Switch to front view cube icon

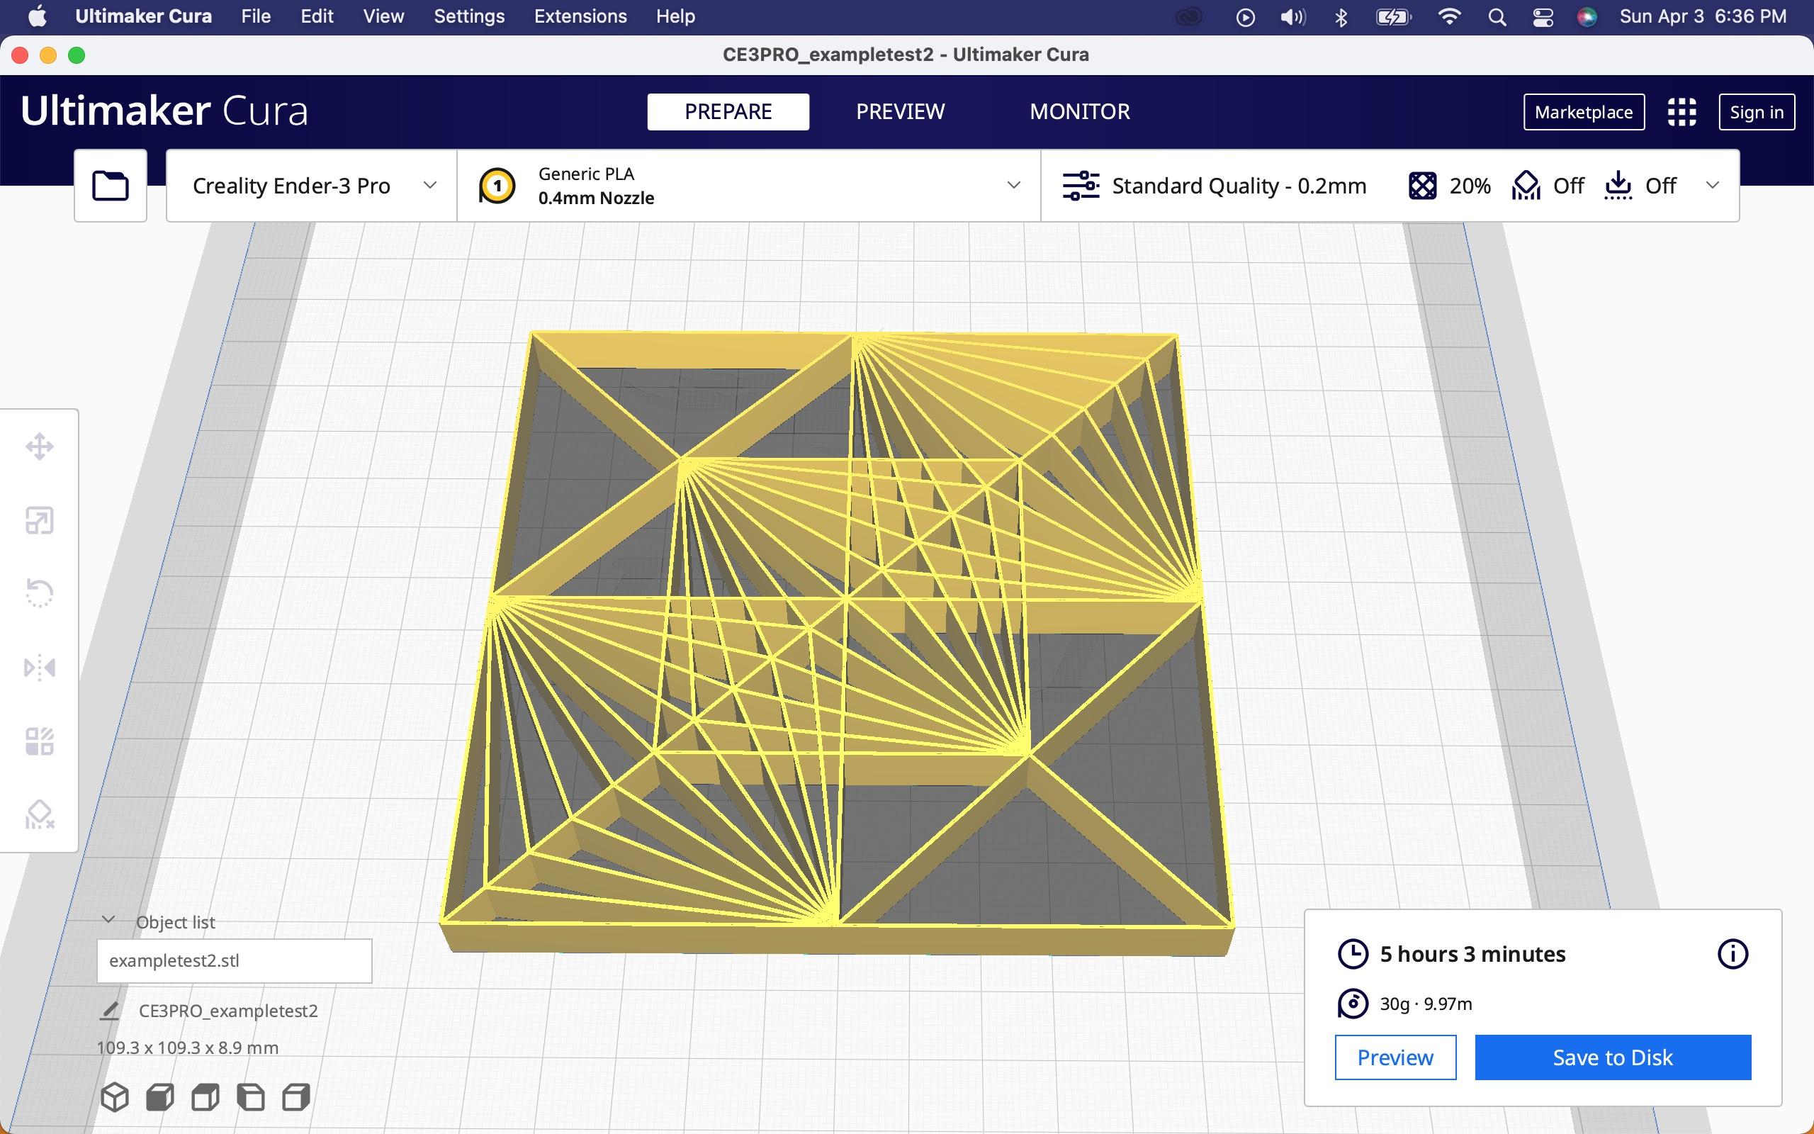[159, 1097]
